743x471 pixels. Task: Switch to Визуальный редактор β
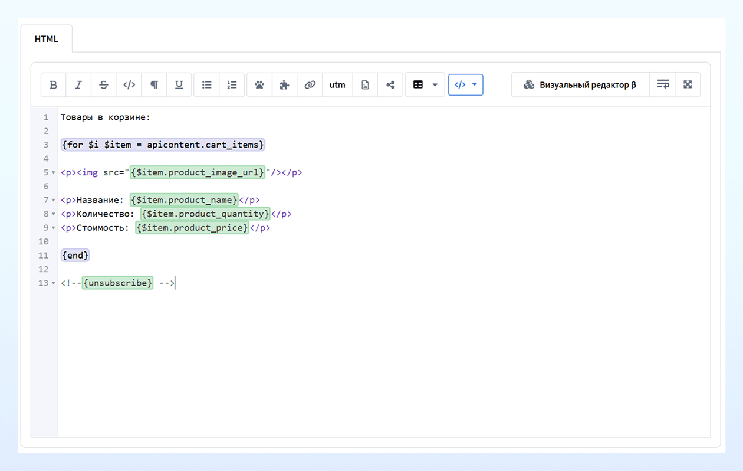[x=580, y=85]
